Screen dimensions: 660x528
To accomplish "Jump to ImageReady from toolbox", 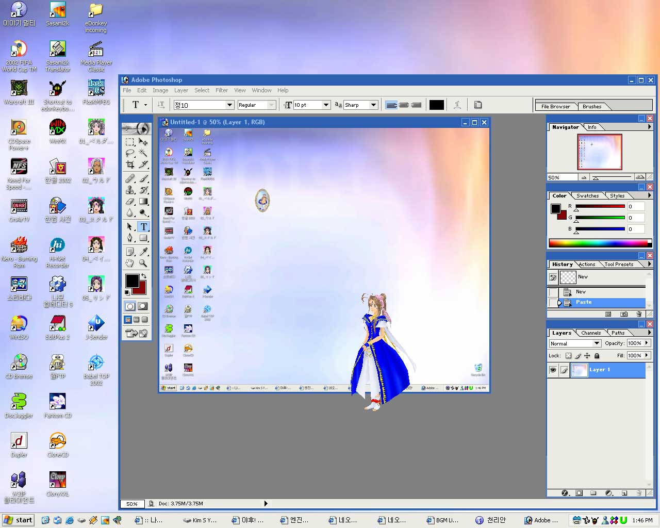I will [x=137, y=334].
